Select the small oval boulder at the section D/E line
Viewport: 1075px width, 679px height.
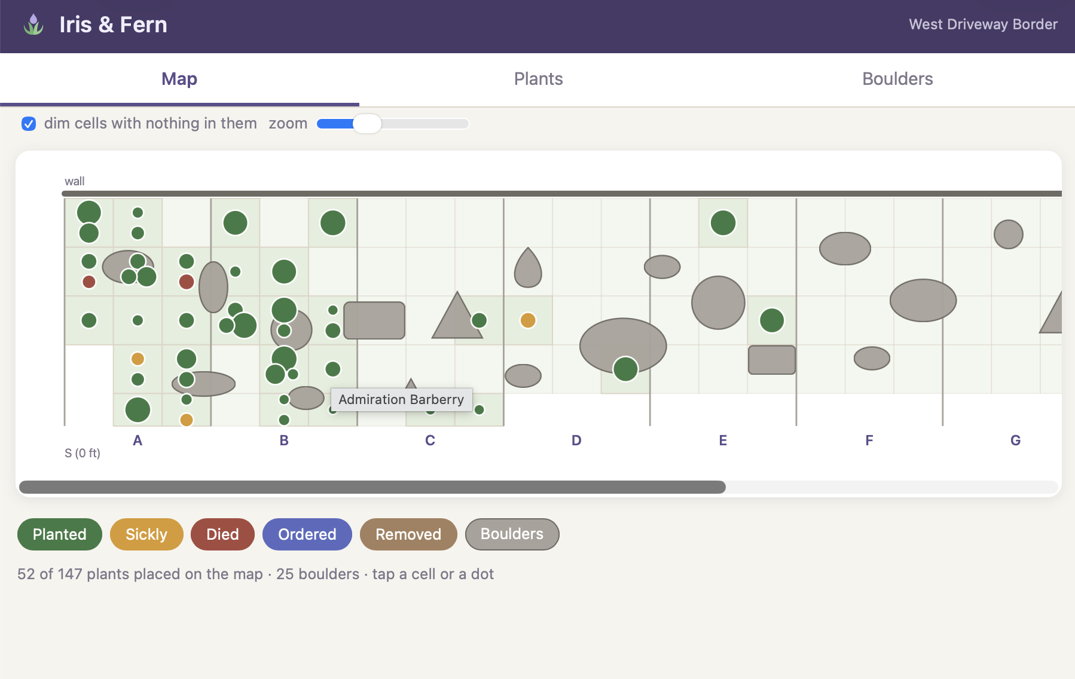coord(662,267)
